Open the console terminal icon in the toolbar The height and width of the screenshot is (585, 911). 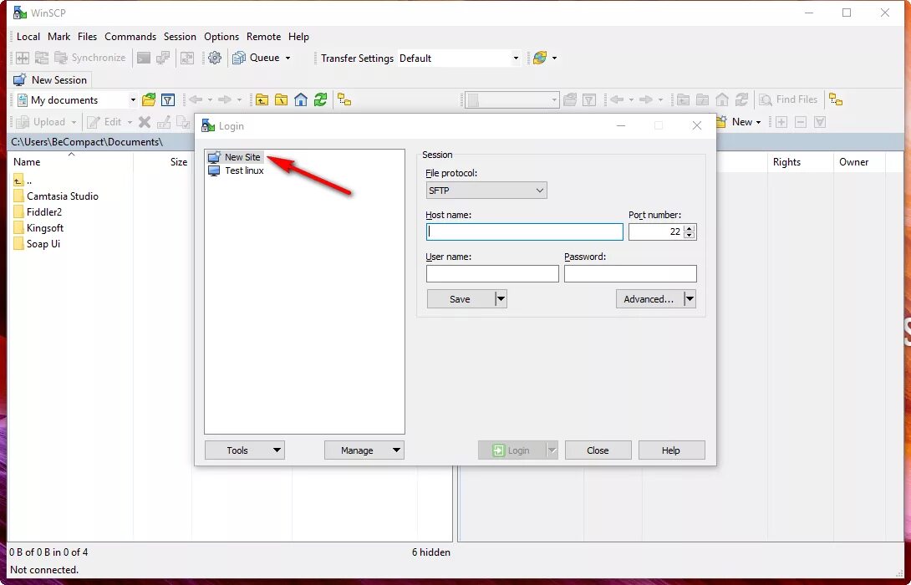pyautogui.click(x=144, y=58)
